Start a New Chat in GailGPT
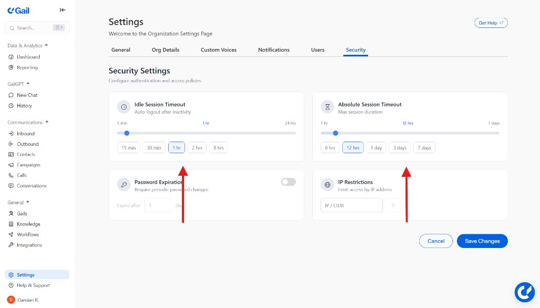The image size is (540, 308). 27,95
